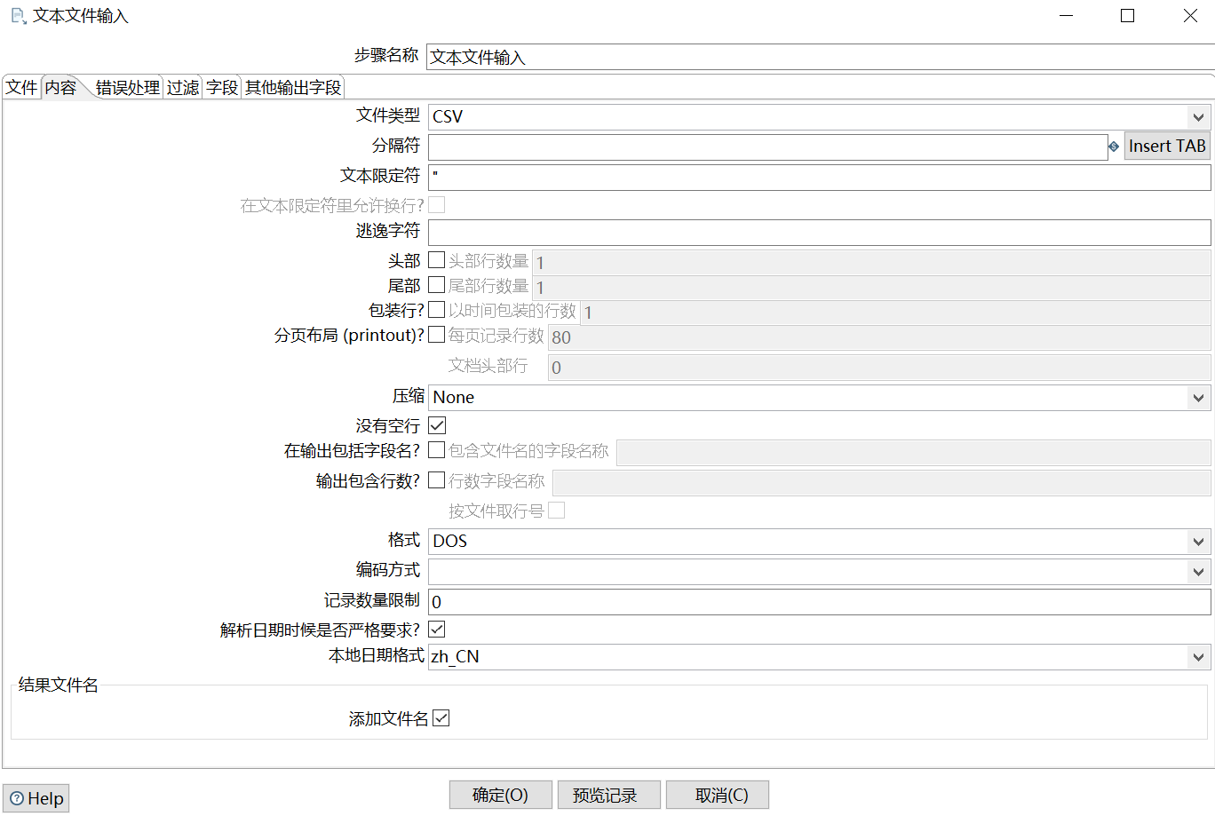
Task: Select the 内容 tab
Action: (x=61, y=87)
